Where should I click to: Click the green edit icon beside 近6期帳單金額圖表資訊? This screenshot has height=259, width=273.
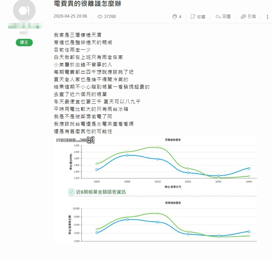tap(72, 192)
